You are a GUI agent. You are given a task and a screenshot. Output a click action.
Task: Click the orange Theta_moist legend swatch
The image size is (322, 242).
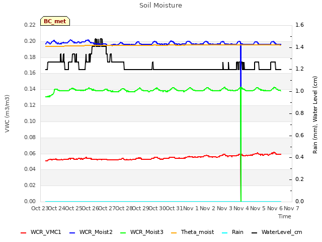(x=174, y=233)
